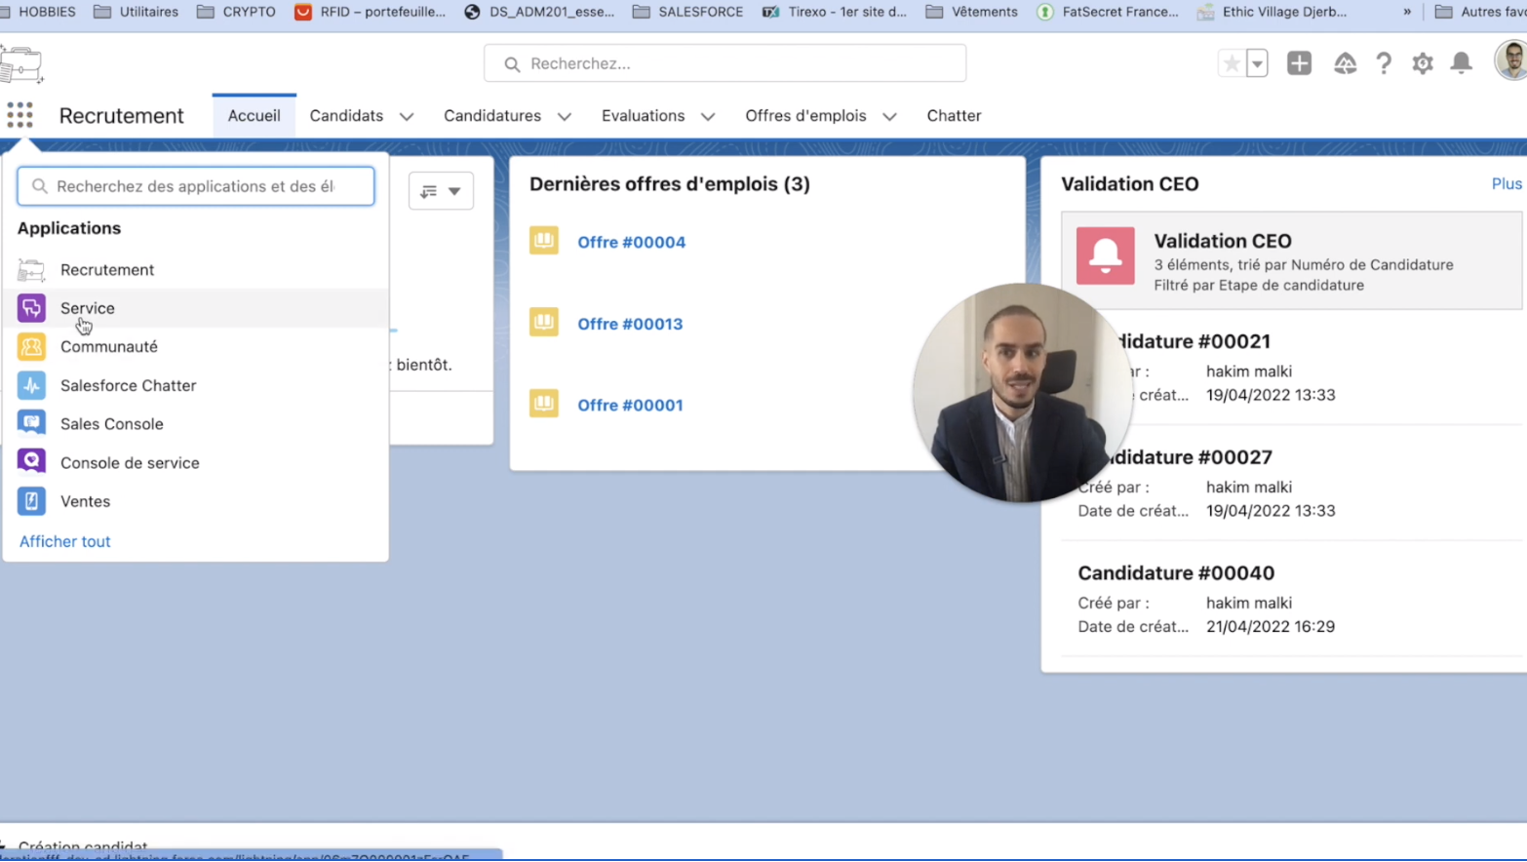This screenshot has height=862, width=1527.
Task: Open the favorites list dropdown arrow
Action: (x=1257, y=63)
